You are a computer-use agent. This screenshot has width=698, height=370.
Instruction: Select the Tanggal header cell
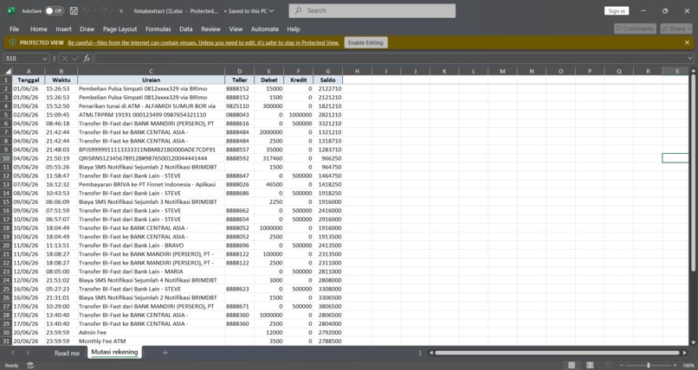(29, 80)
